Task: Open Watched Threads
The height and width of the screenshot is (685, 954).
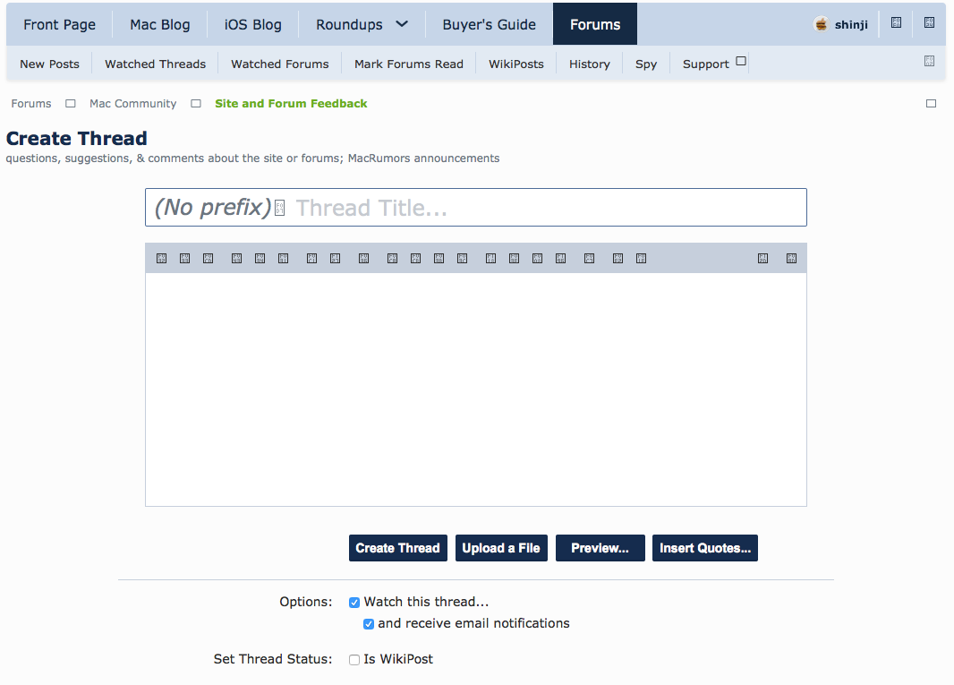Action: coord(155,64)
